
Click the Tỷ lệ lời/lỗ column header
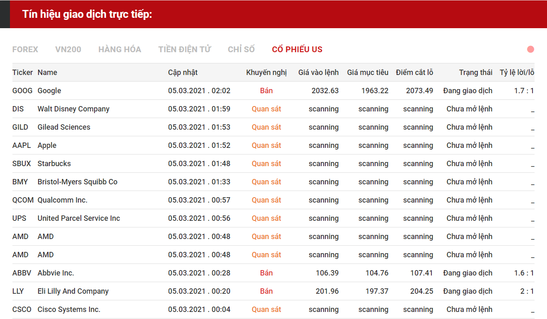click(x=517, y=72)
